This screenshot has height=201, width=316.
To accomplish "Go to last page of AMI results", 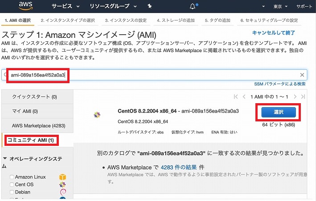I will pyautogui.click(x=303, y=96).
